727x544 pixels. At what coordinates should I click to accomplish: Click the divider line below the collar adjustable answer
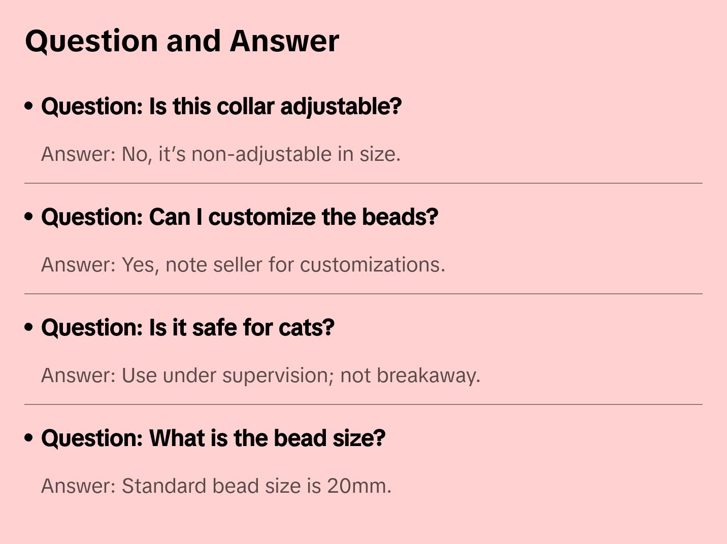click(363, 183)
